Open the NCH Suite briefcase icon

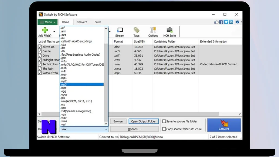coord(169,30)
